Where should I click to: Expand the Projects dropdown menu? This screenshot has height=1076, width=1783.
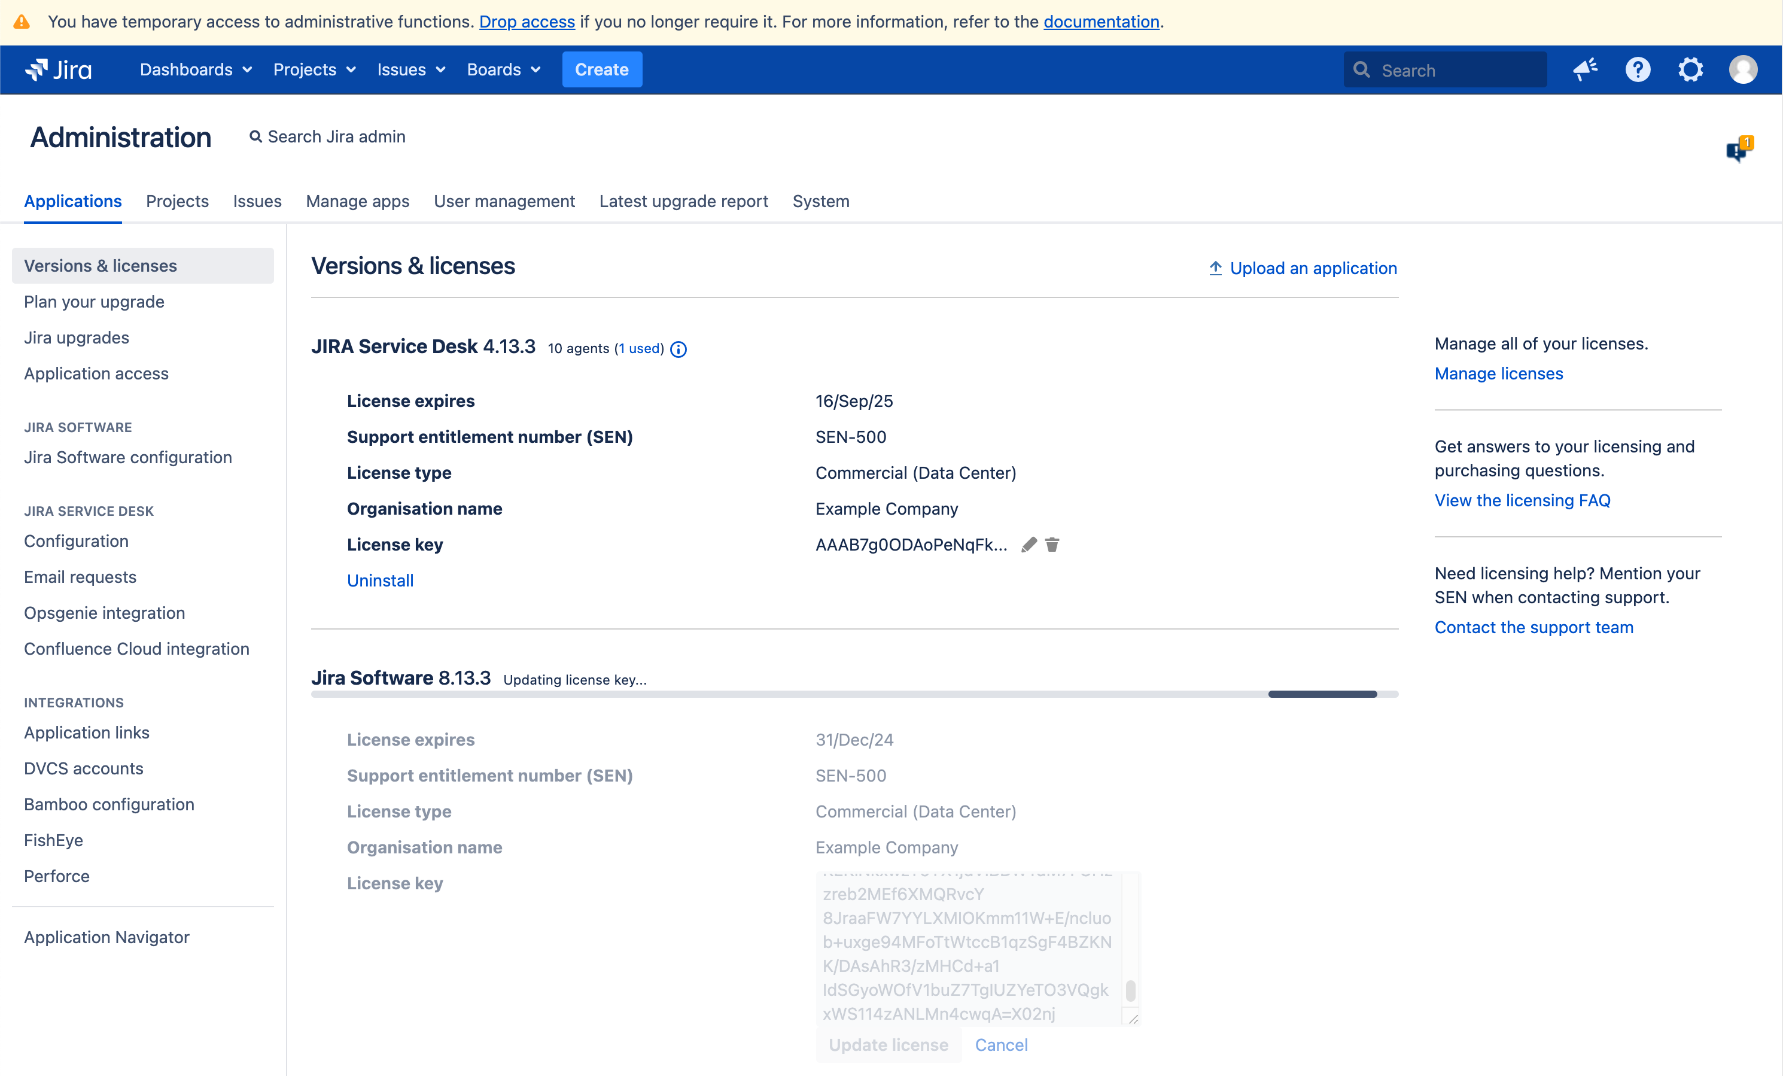pyautogui.click(x=314, y=70)
